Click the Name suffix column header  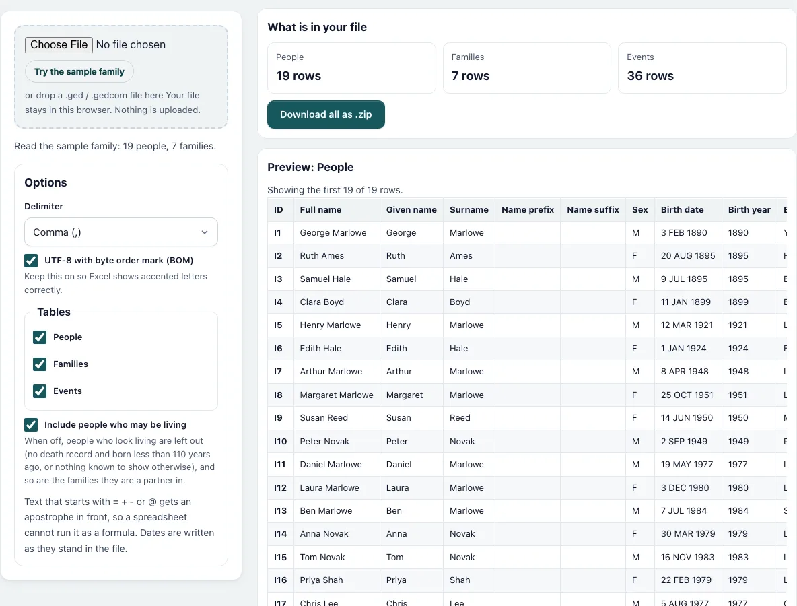click(593, 209)
